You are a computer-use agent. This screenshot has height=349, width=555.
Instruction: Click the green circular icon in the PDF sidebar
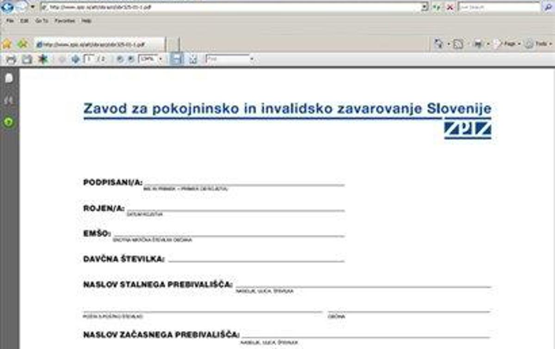(x=9, y=122)
